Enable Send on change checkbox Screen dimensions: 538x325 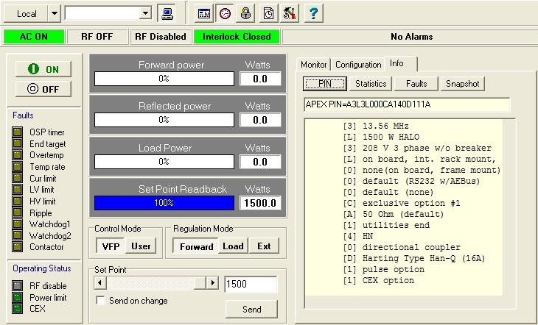[x=102, y=301]
